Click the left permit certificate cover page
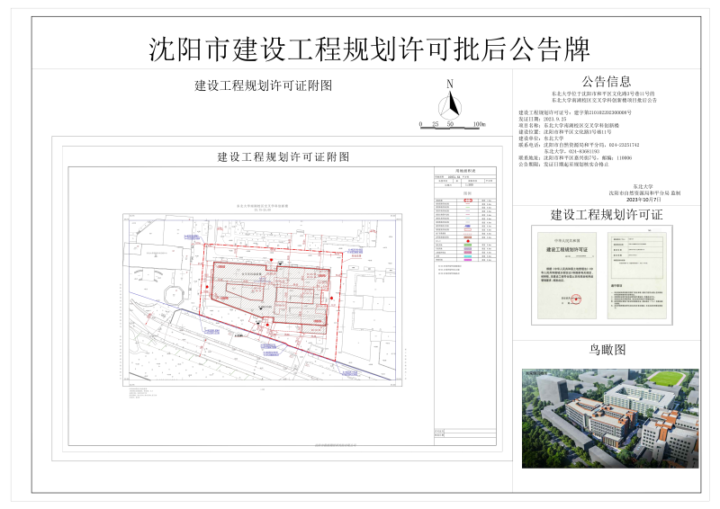Screen dimensions: 720x509 [x=567, y=275]
